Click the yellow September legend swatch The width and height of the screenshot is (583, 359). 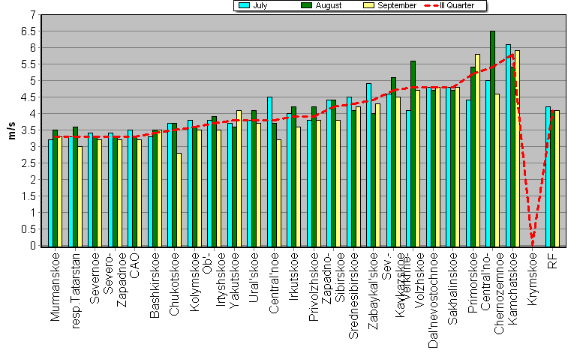[369, 5]
